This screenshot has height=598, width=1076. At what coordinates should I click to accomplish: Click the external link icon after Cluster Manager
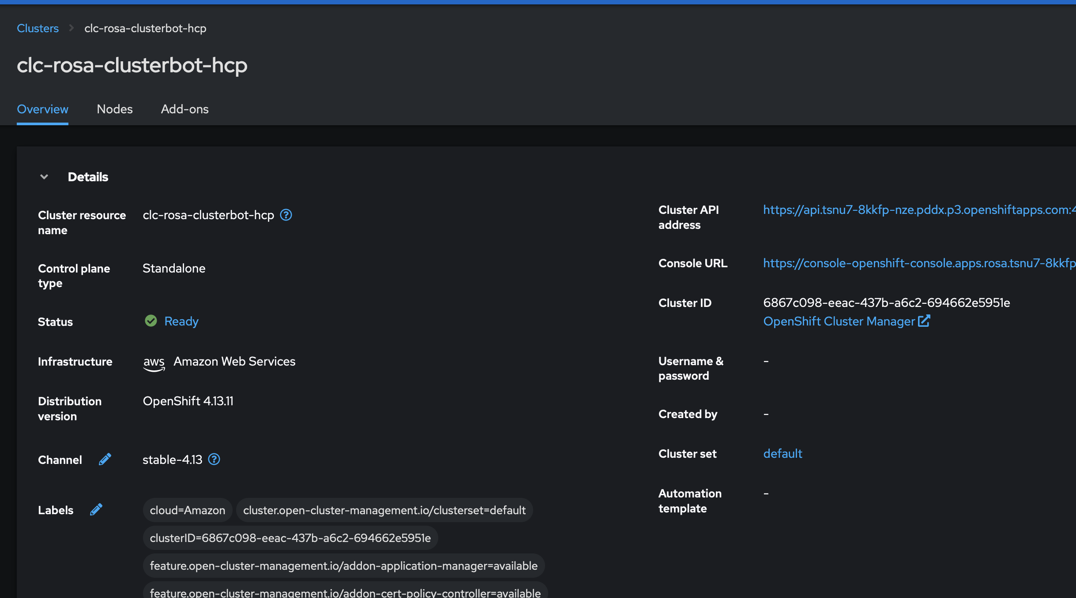point(924,321)
